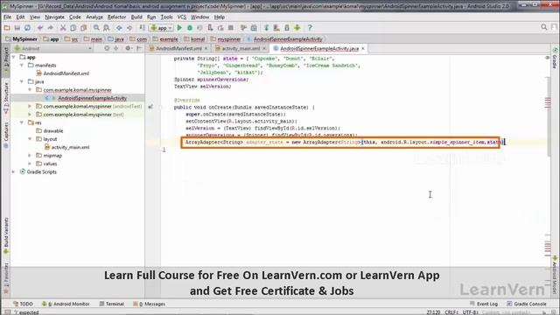Click the Stop square toolbar icon
Screen dimensions: 560x315
pos(231,28)
